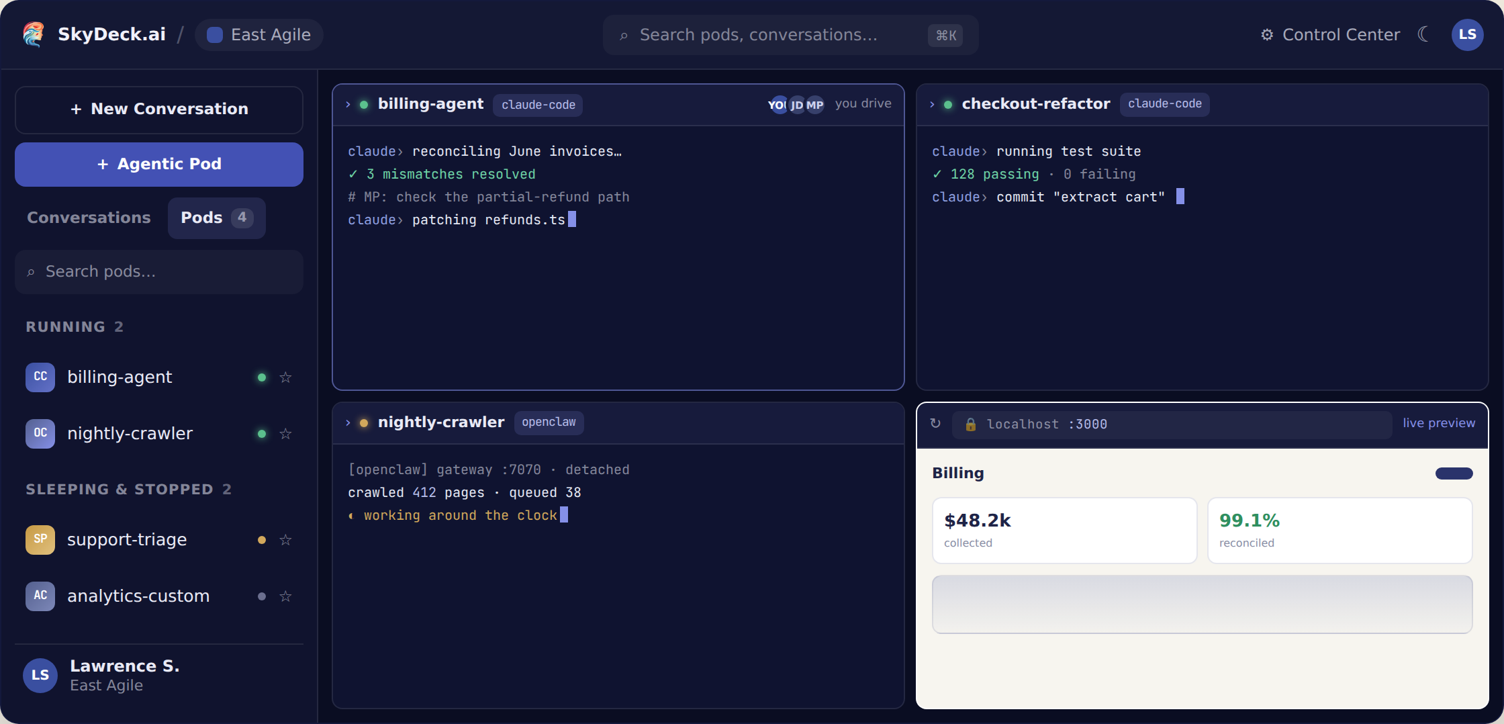Click billing-agent green status dot in sidebar
Viewport: 1504px width, 724px height.
pos(262,377)
